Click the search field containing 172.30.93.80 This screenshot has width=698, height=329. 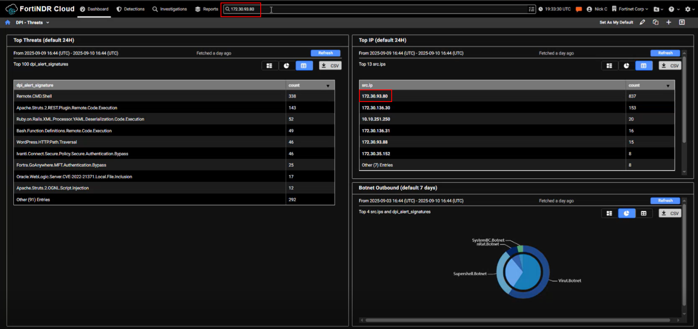(x=377, y=9)
